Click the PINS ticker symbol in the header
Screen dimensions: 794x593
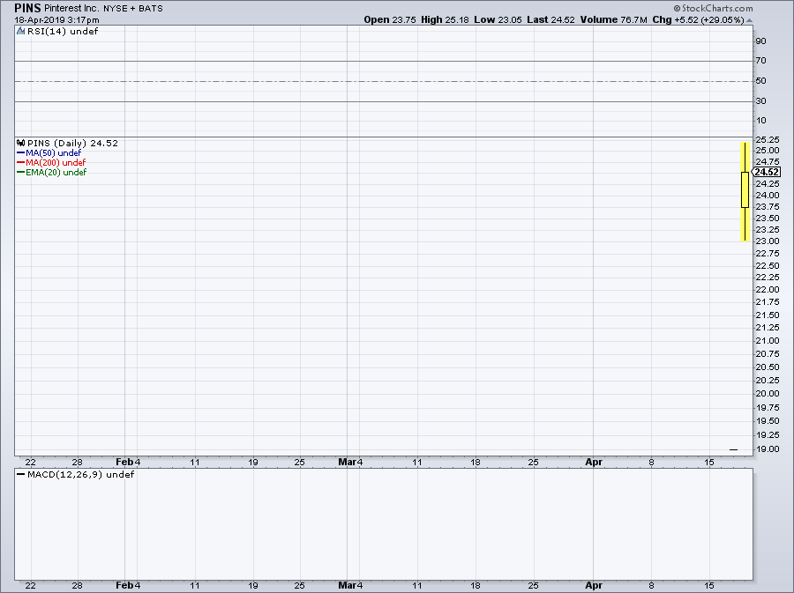click(x=27, y=8)
